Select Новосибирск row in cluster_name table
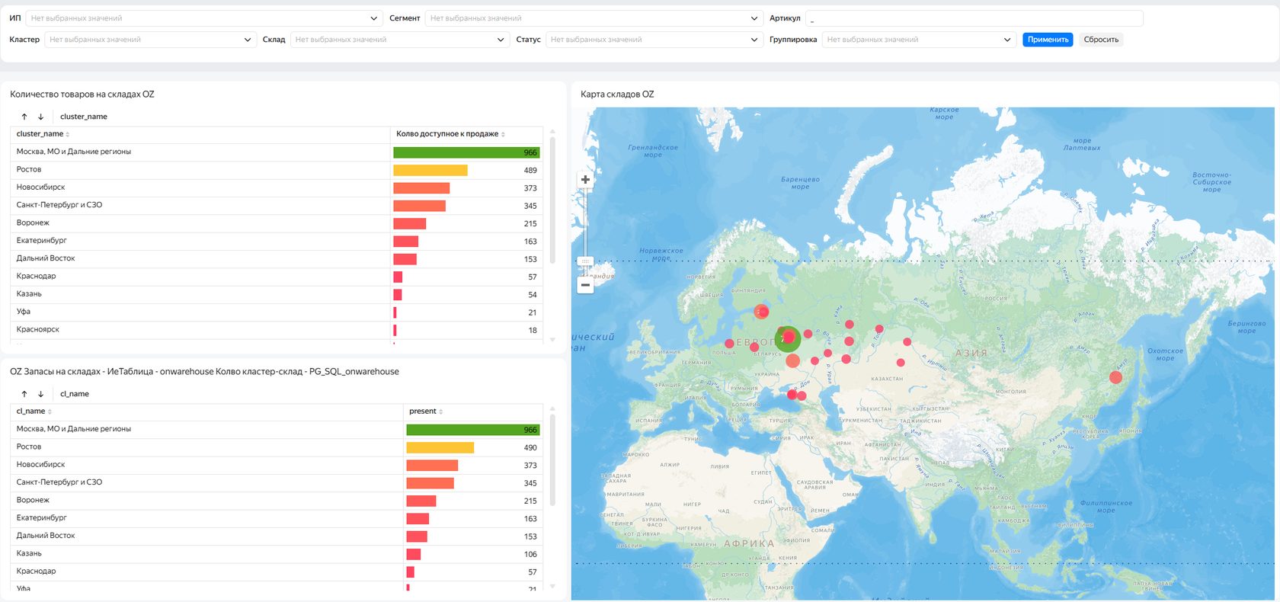Image resolution: width=1280 pixels, height=602 pixels. (276, 187)
